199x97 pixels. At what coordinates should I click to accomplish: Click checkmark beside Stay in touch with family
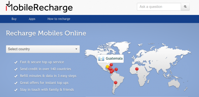16,90
